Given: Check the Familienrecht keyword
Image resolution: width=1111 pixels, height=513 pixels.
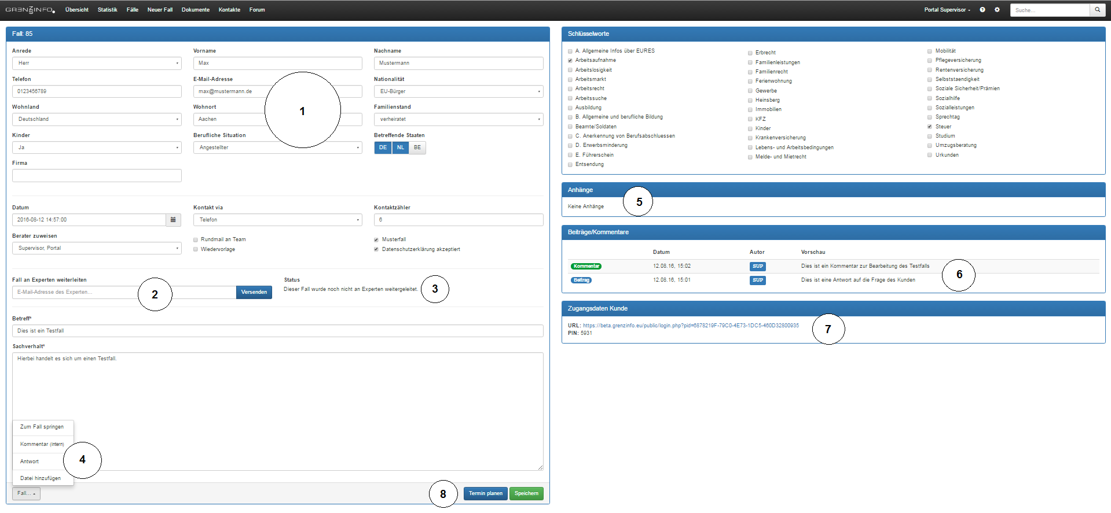Looking at the screenshot, I should pyautogui.click(x=750, y=72).
